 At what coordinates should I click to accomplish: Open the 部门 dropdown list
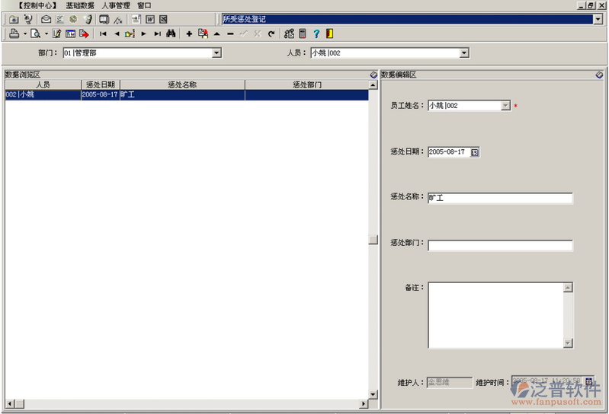216,53
